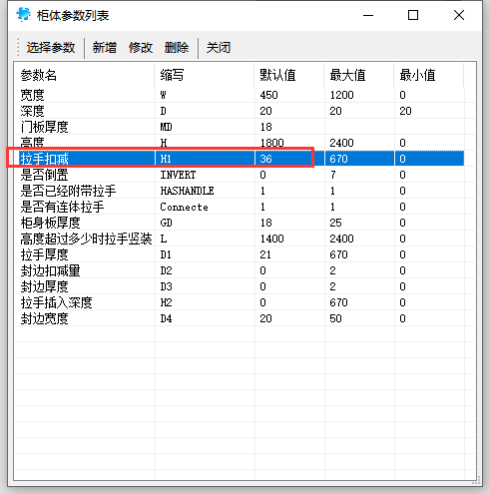Click the app icon in title bar

coord(23,15)
